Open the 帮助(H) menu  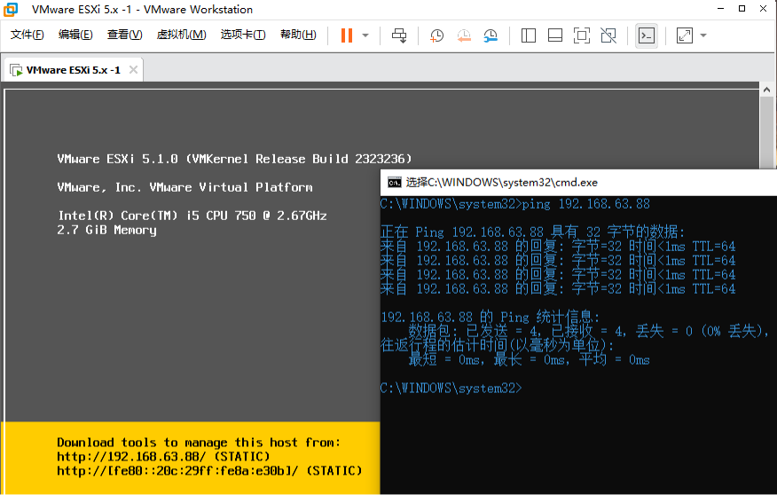(298, 35)
